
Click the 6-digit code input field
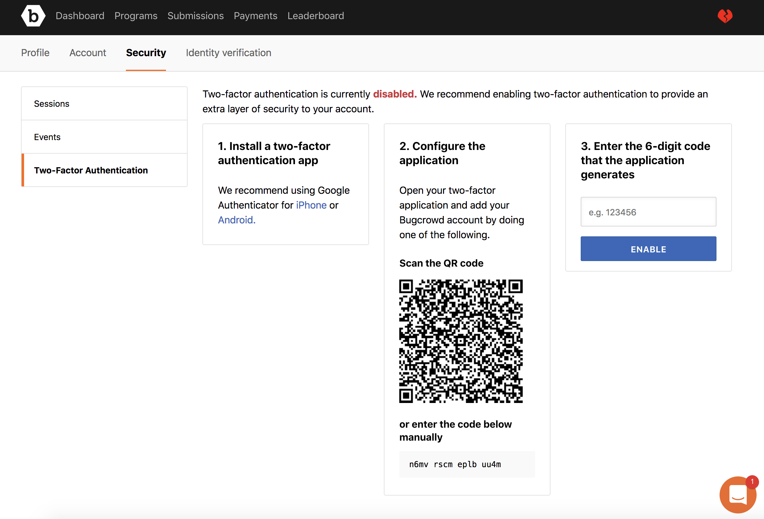click(648, 212)
